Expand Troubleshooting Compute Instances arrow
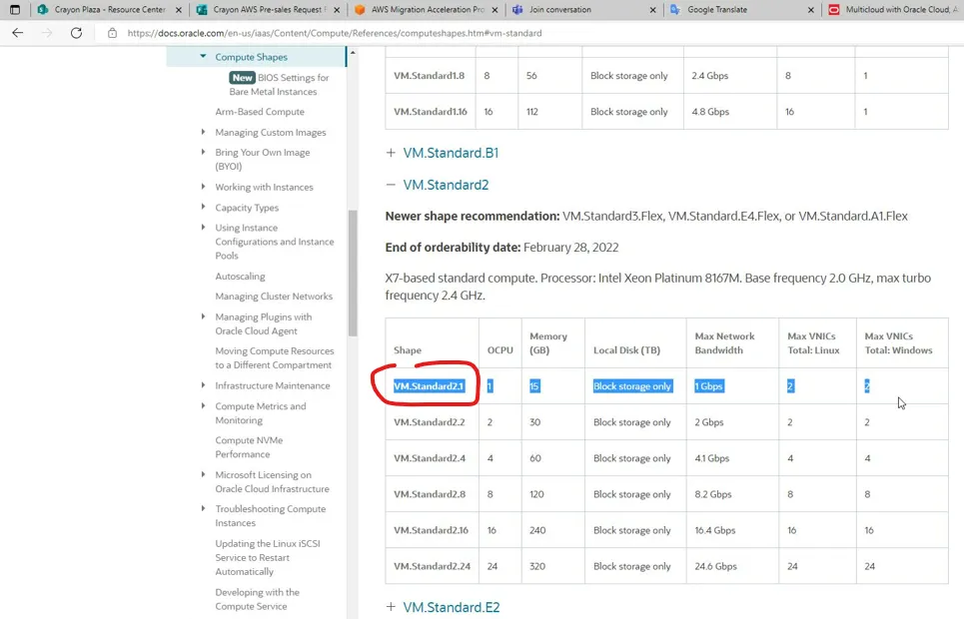This screenshot has width=964, height=619. point(203,508)
